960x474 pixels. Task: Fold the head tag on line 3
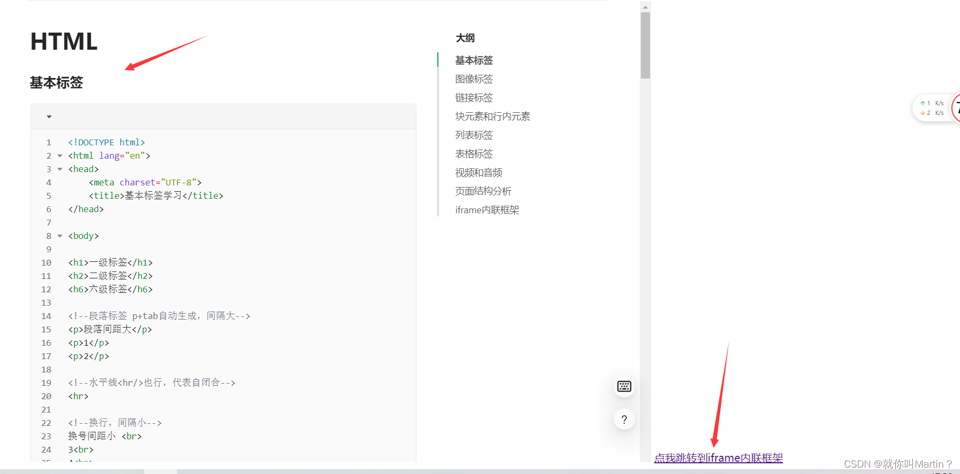pos(60,169)
